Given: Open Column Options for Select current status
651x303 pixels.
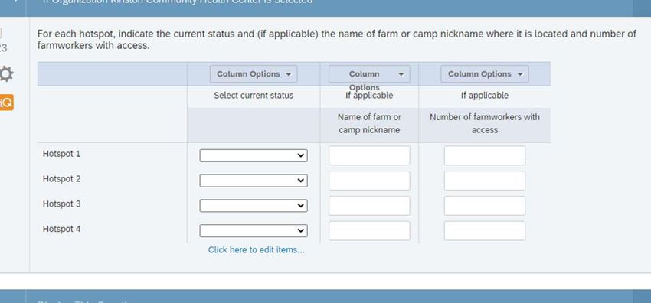Looking at the screenshot, I should [x=254, y=73].
